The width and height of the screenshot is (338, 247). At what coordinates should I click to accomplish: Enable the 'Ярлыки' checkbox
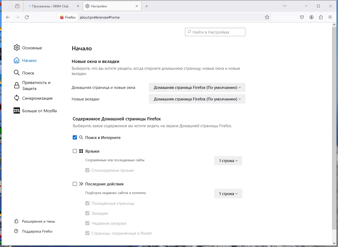point(75,151)
